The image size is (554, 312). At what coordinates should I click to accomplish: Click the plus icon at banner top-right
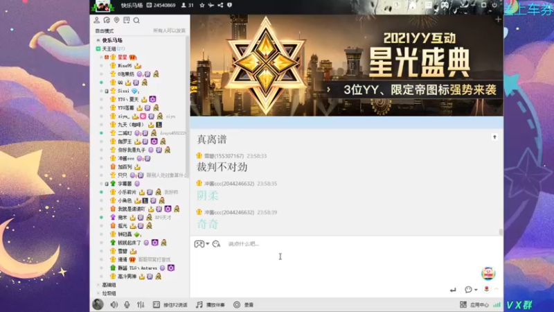[x=498, y=19]
